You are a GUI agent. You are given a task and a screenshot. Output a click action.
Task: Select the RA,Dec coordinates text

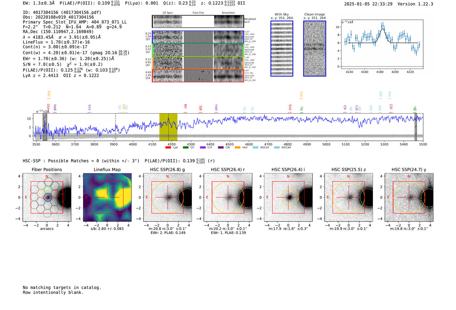pos(58,32)
